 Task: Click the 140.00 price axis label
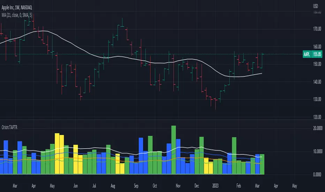pyautogui.click(x=317, y=82)
